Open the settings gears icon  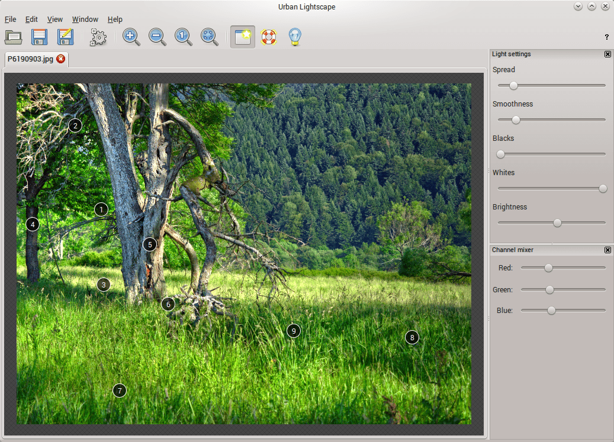point(98,37)
